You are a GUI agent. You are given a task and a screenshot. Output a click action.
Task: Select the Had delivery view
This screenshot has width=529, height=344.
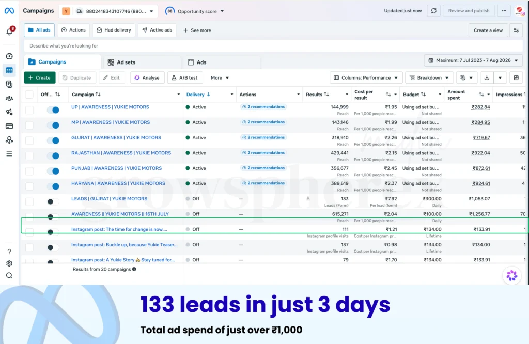tap(114, 30)
